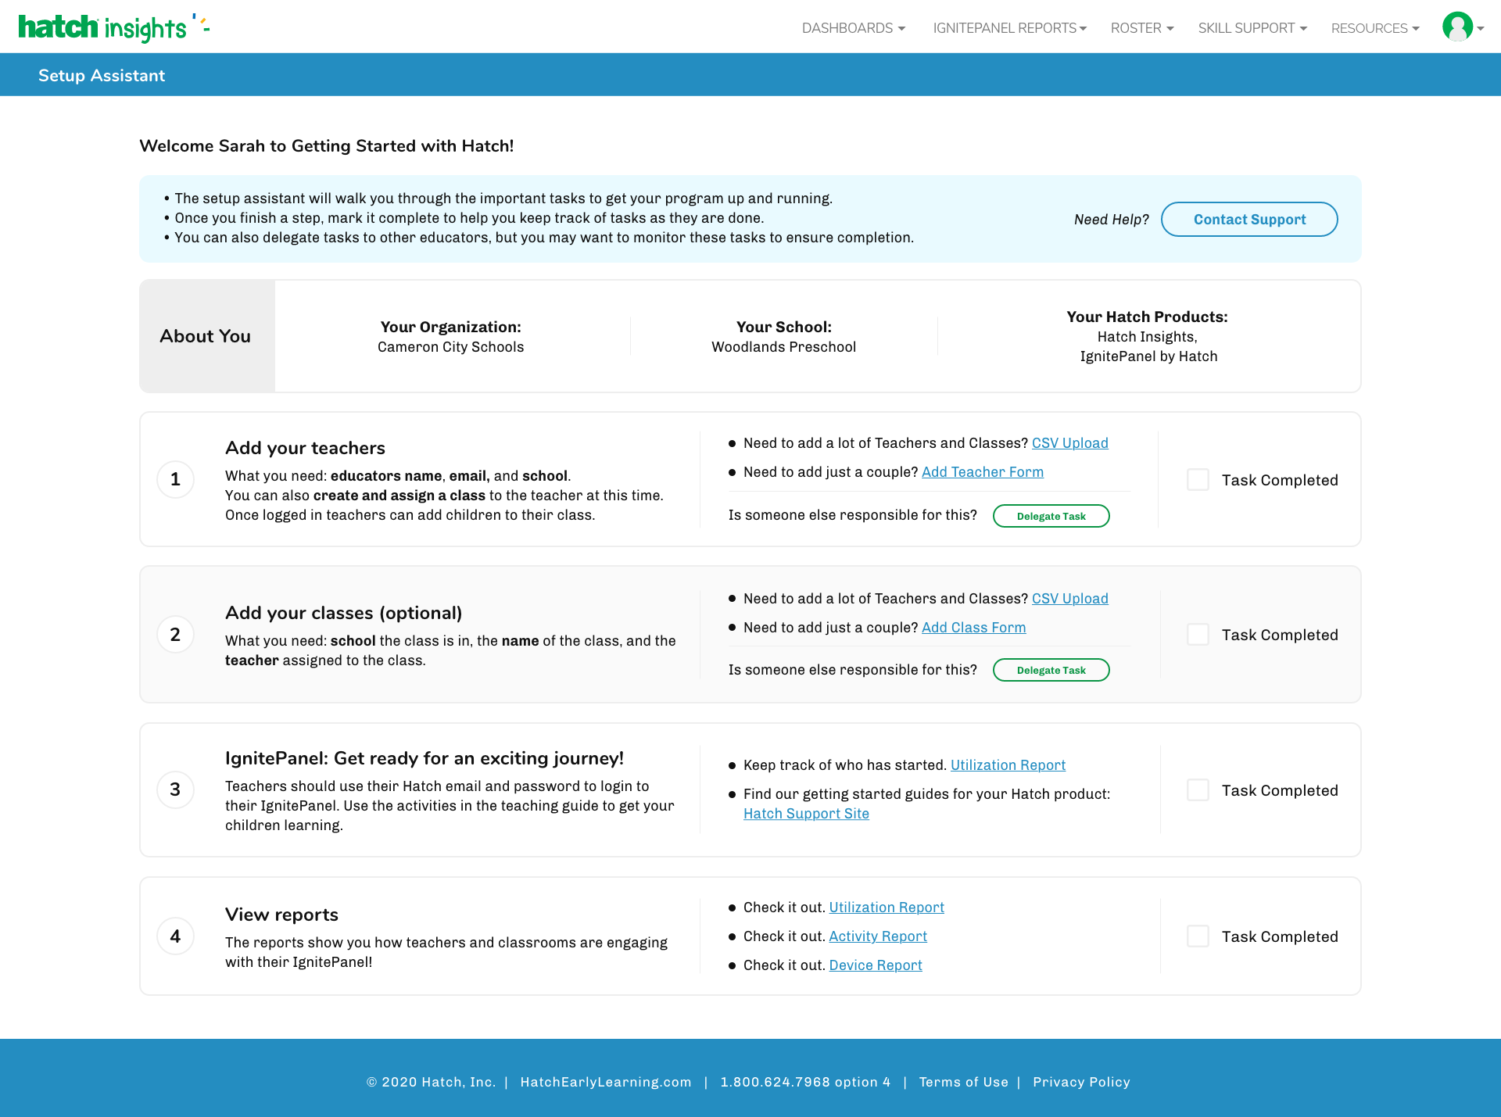Visit the Hatch Support Site link
Screen dimensions: 1501x1117
pos(806,814)
